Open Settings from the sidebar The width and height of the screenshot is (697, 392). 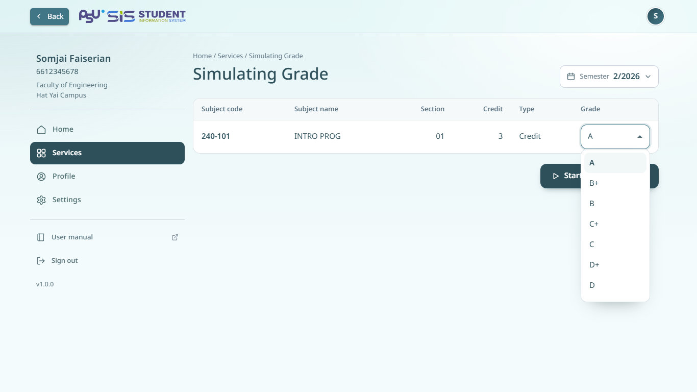pos(107,200)
